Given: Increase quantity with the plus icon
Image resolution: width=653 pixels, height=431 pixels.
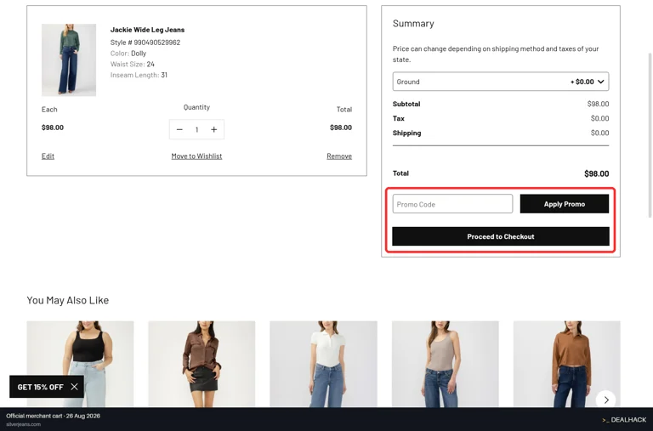Looking at the screenshot, I should coord(214,129).
